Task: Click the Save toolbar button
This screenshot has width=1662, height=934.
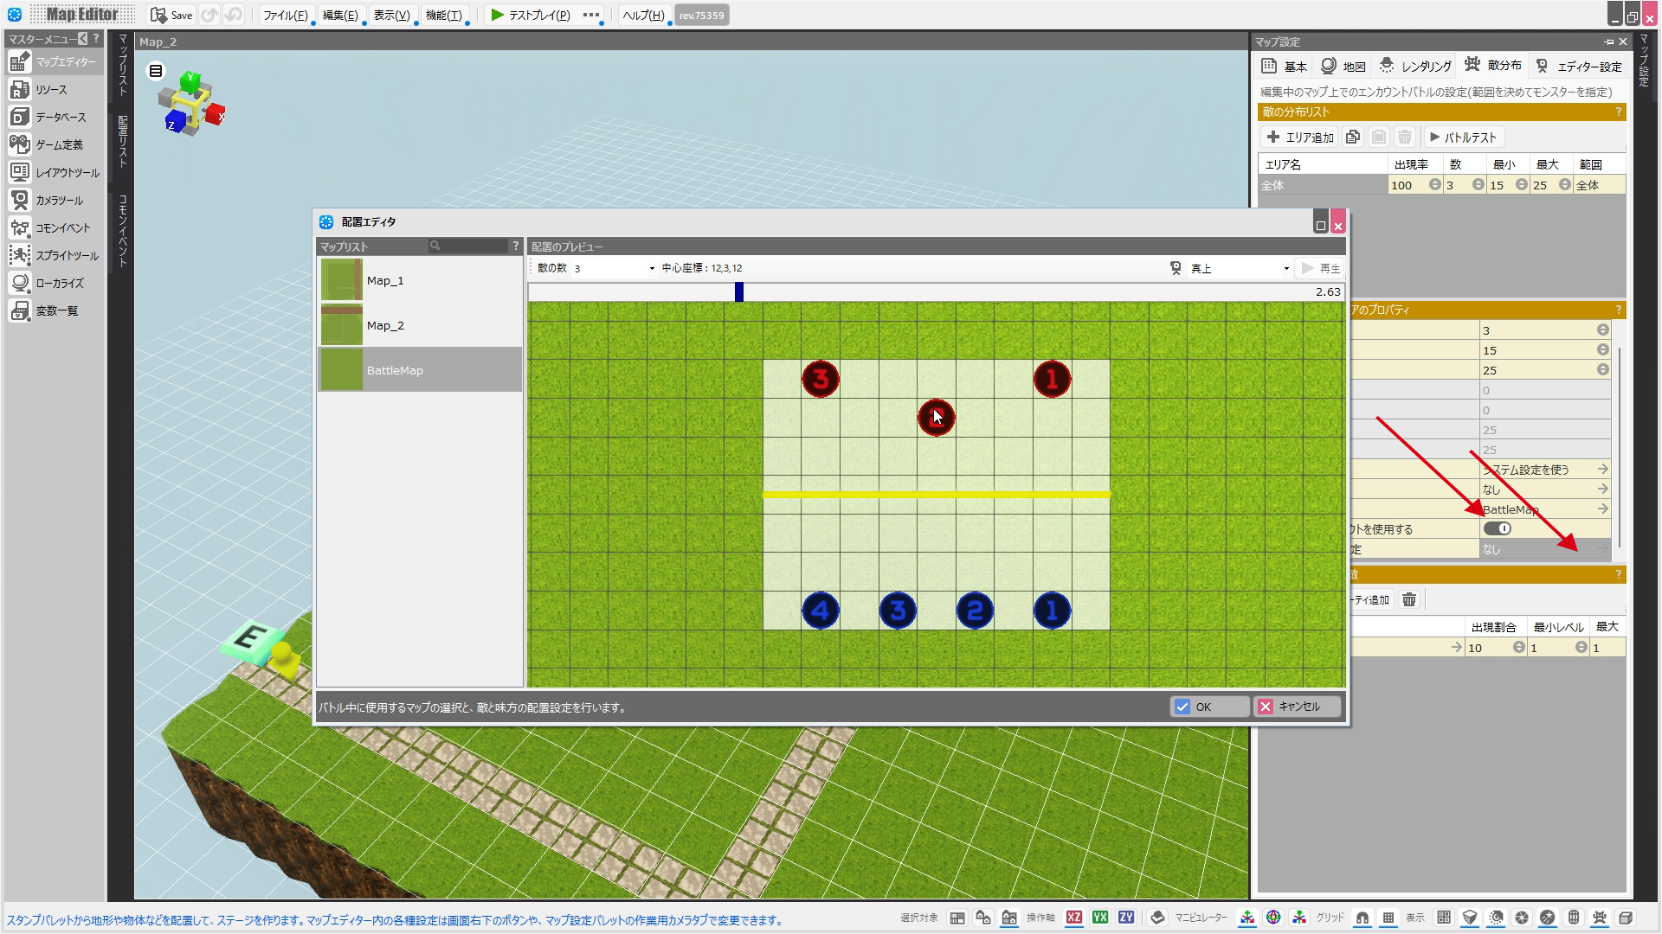Action: (x=171, y=15)
